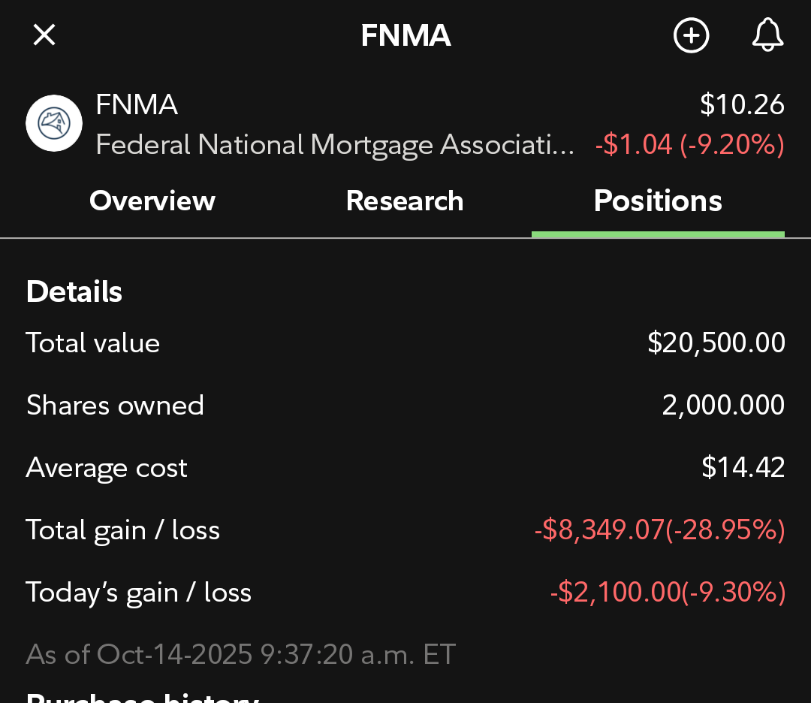
Task: Tap the Shares owned 2,000.000 figure
Action: (723, 406)
